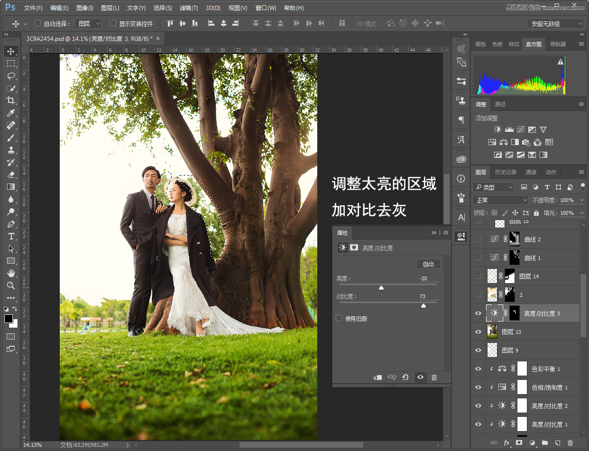Open the auto-select 图层 dropdown
Viewport: 589px width, 451px height.
[89, 23]
